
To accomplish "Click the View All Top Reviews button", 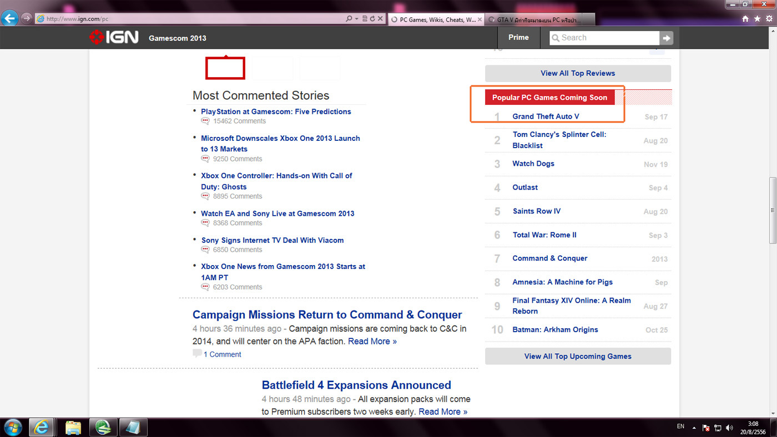I will (578, 73).
